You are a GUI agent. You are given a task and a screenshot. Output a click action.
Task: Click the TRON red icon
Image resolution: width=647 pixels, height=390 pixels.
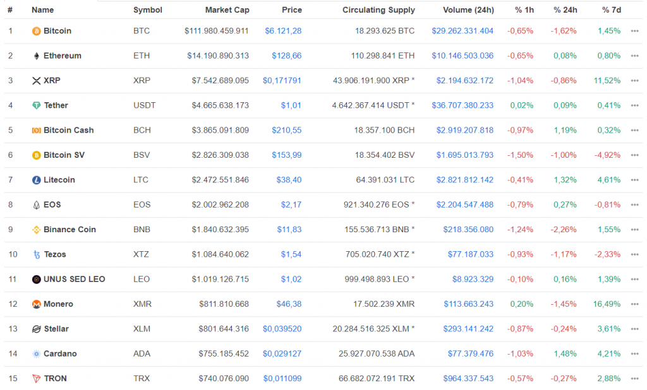click(37, 379)
